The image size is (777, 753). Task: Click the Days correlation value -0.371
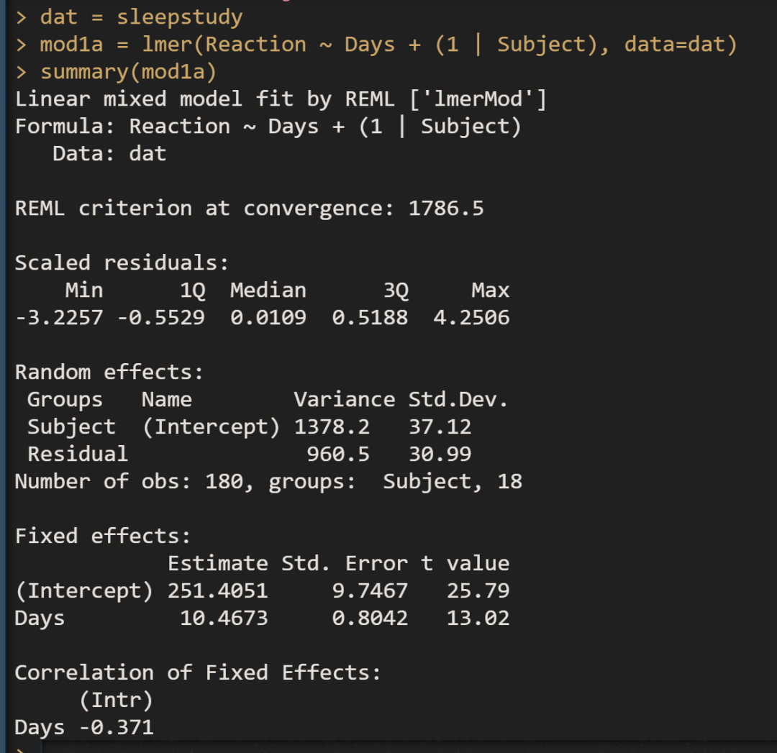click(x=116, y=727)
